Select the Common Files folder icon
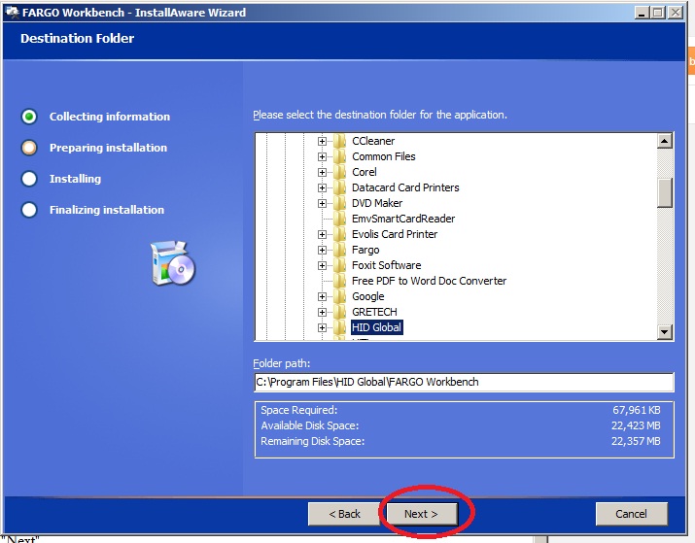The width and height of the screenshot is (695, 543). pos(339,156)
